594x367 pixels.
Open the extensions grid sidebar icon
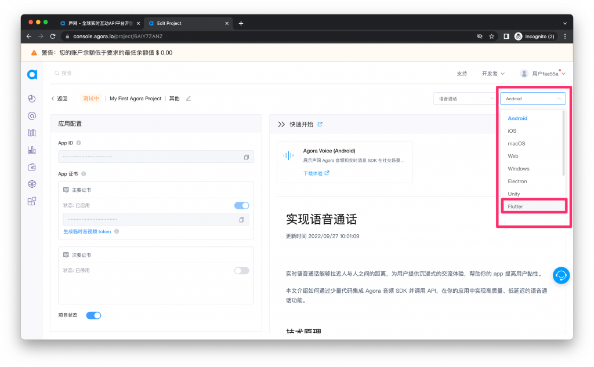point(32,201)
